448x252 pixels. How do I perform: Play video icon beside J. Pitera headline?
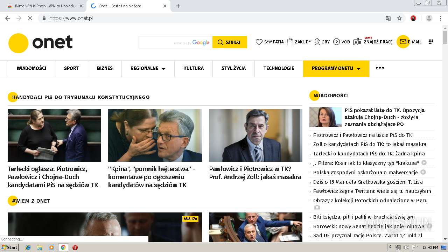pos(424,163)
